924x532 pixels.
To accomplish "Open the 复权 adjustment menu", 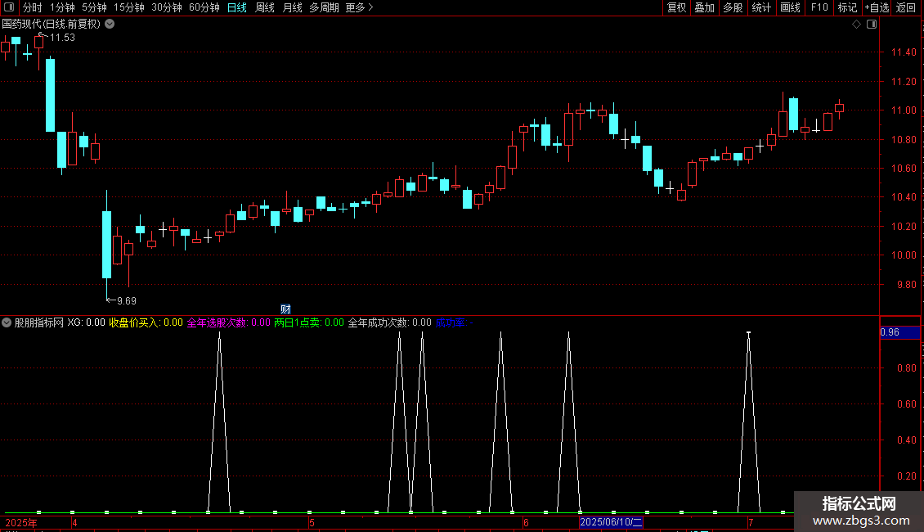I will [676, 7].
